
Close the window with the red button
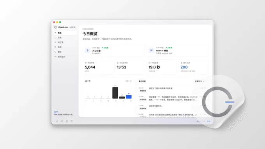[54, 22]
